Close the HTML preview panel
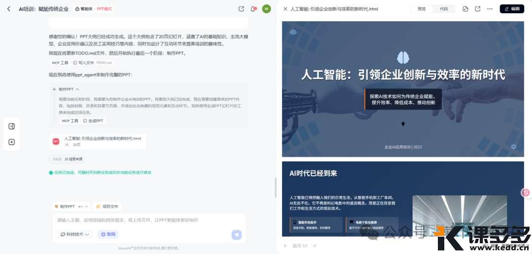This screenshot has height=254, width=532. (x=285, y=9)
